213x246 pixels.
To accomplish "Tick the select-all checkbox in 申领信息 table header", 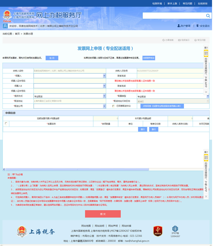I will point(6,123).
